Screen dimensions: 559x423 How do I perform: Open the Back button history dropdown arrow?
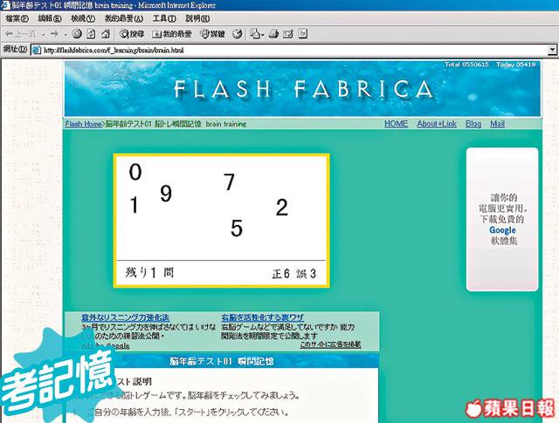tap(43, 35)
